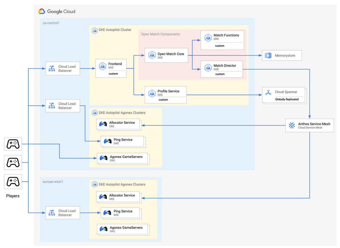This screenshot has width=340, height=248.
Task: Click the custom tag under Frontend
Action: pyautogui.click(x=113, y=74)
